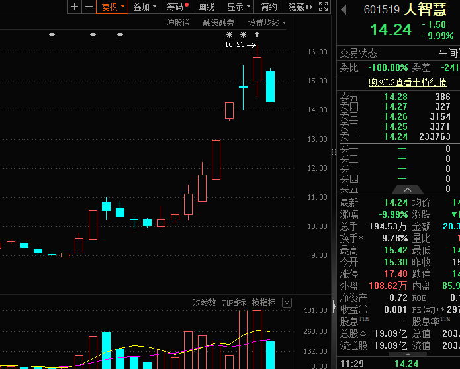
Task: Click the up-down arrow marker above 16.23
Action: click(257, 35)
